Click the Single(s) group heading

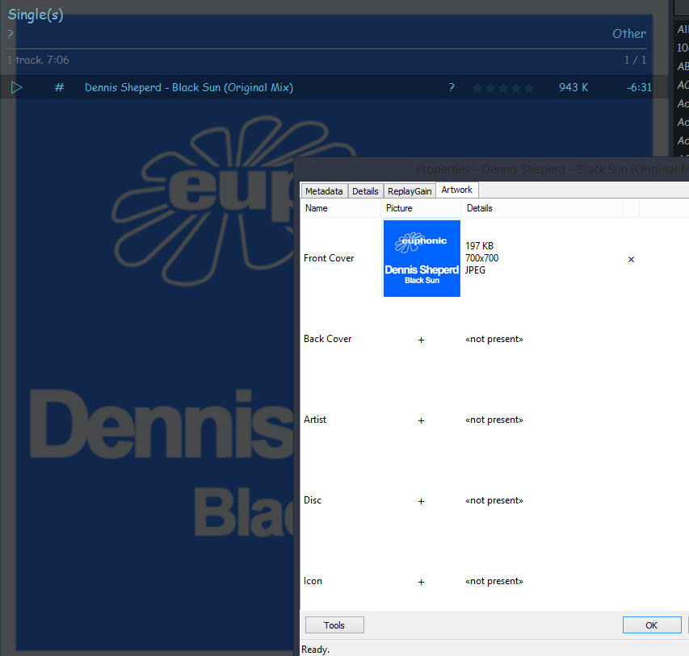point(36,15)
